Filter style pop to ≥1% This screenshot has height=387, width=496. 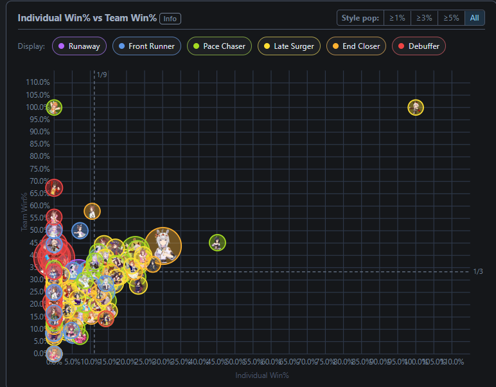pos(397,18)
